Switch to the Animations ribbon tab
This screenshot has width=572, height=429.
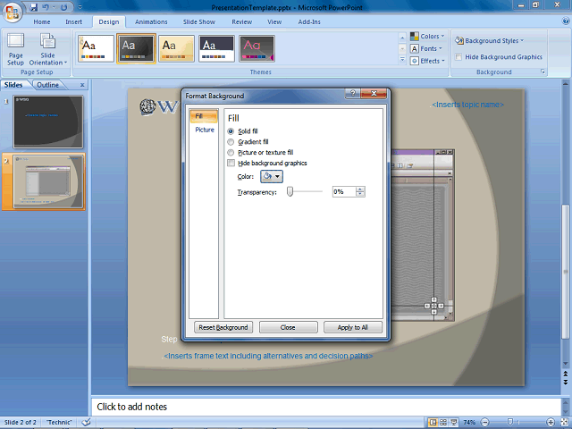(151, 21)
